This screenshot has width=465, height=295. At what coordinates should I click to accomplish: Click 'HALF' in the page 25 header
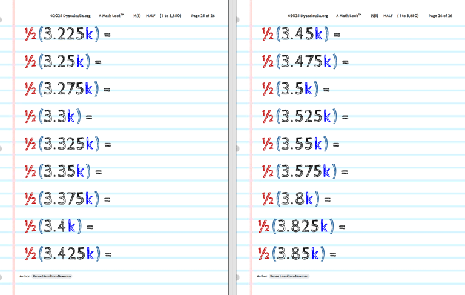coord(151,16)
